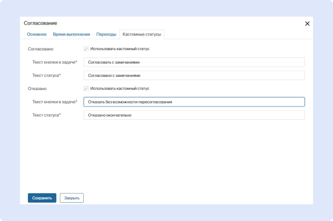Open the Время выполнения tab
This screenshot has height=221, width=333.
click(x=71, y=34)
